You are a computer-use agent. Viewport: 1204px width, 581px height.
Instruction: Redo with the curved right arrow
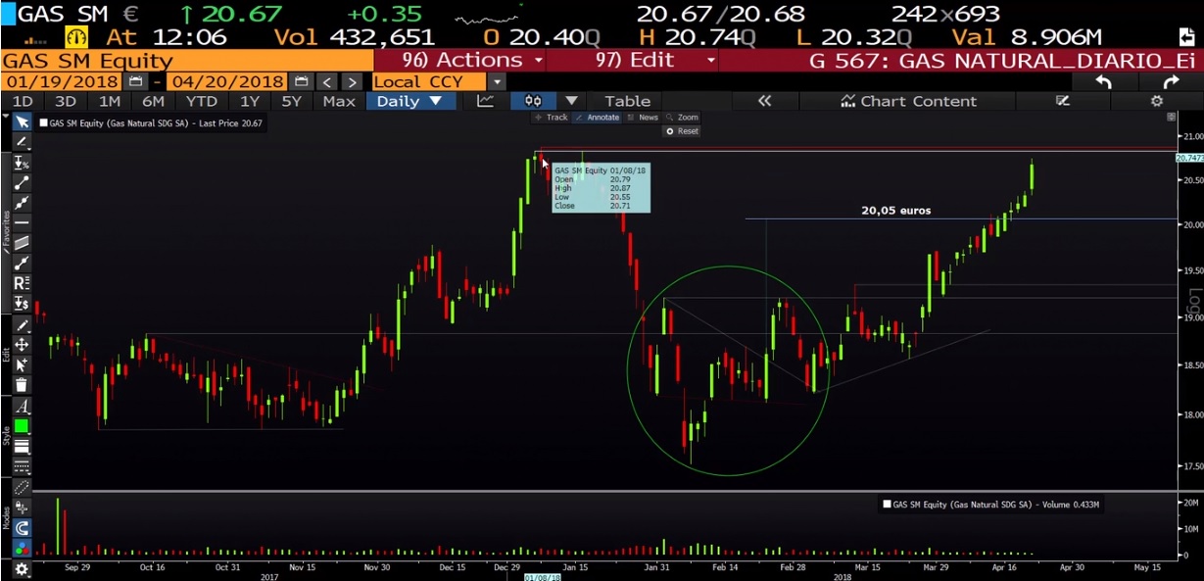1171,82
